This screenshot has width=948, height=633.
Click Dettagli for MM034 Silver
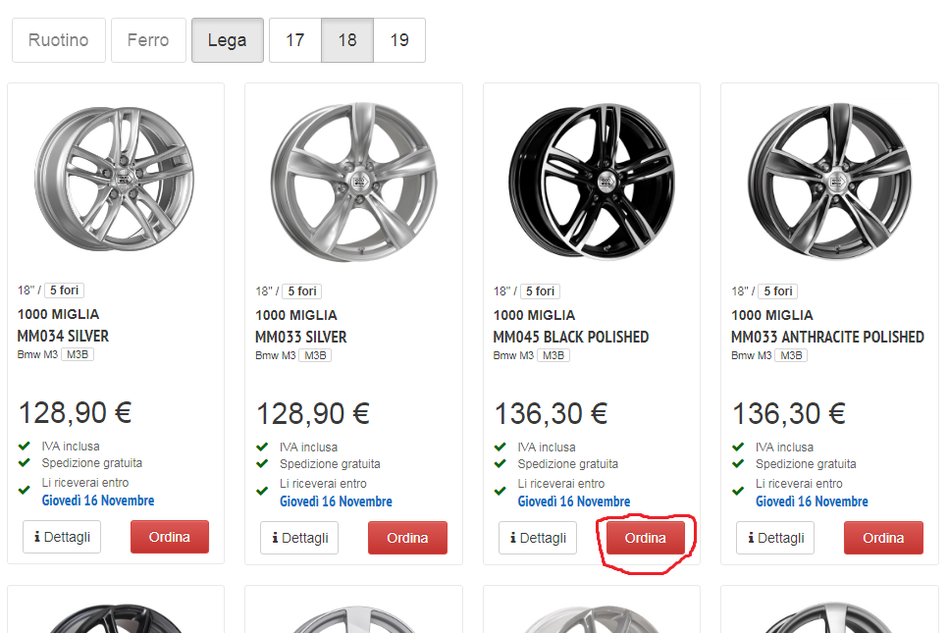(x=62, y=537)
